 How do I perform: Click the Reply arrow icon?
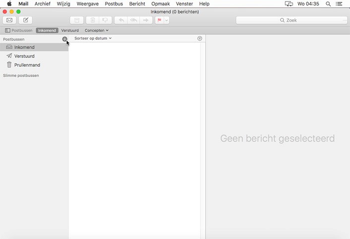point(121,20)
